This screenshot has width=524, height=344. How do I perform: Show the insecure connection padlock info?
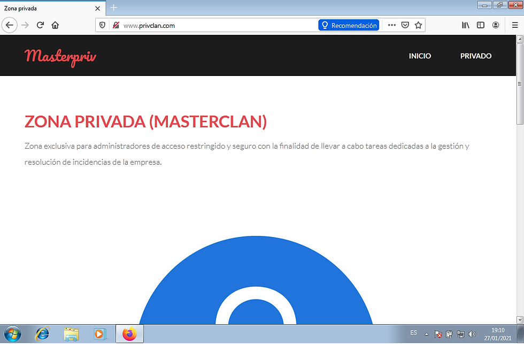(x=115, y=25)
